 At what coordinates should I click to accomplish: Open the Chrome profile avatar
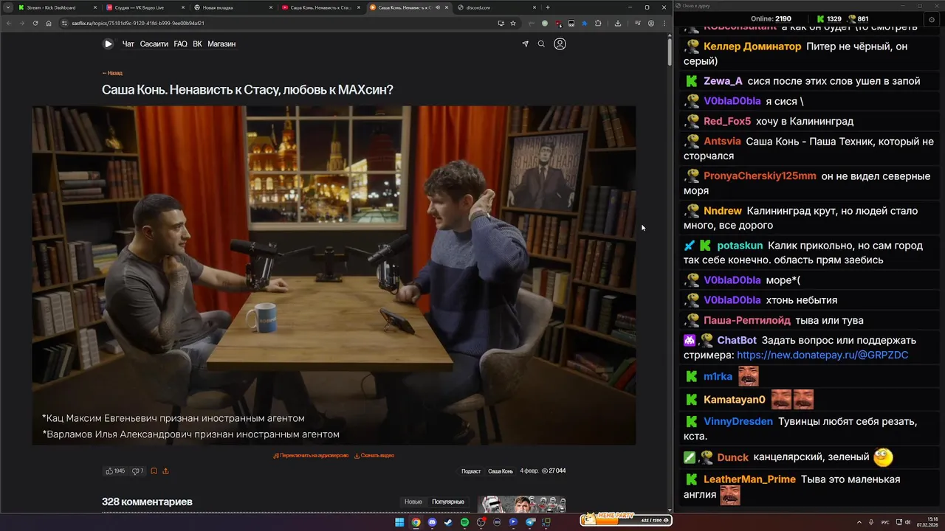651,23
